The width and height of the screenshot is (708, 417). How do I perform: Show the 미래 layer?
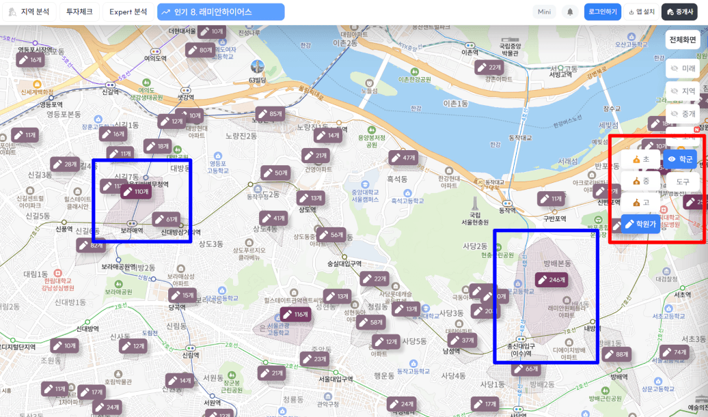click(682, 68)
